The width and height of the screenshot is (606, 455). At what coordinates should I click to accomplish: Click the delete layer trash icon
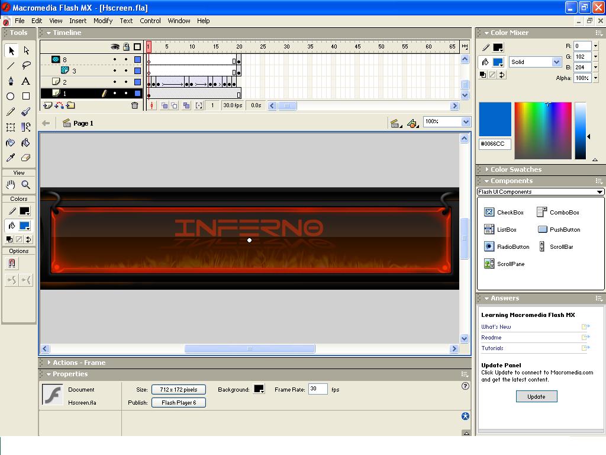click(134, 105)
